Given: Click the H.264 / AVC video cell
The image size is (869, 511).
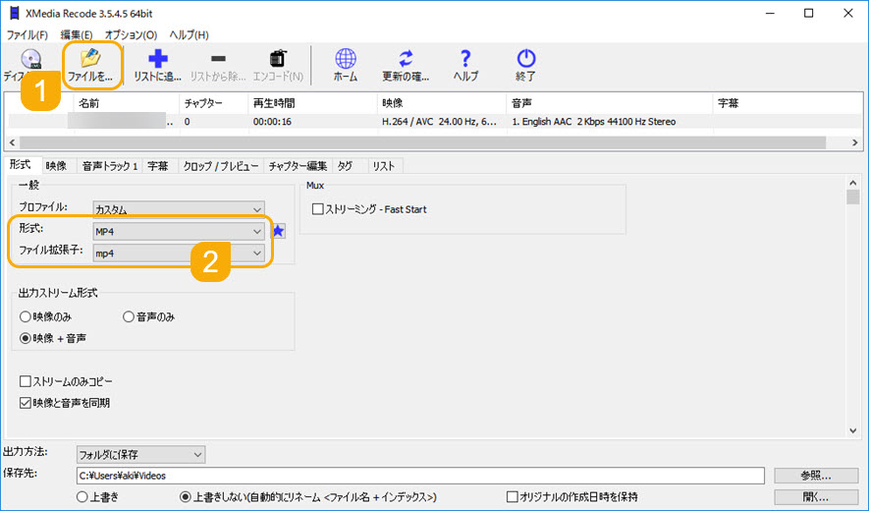Looking at the screenshot, I should pos(439,122).
